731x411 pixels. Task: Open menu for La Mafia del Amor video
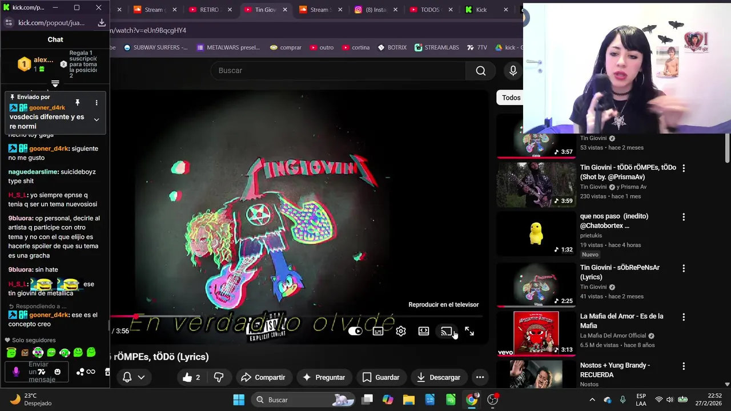[x=684, y=317]
